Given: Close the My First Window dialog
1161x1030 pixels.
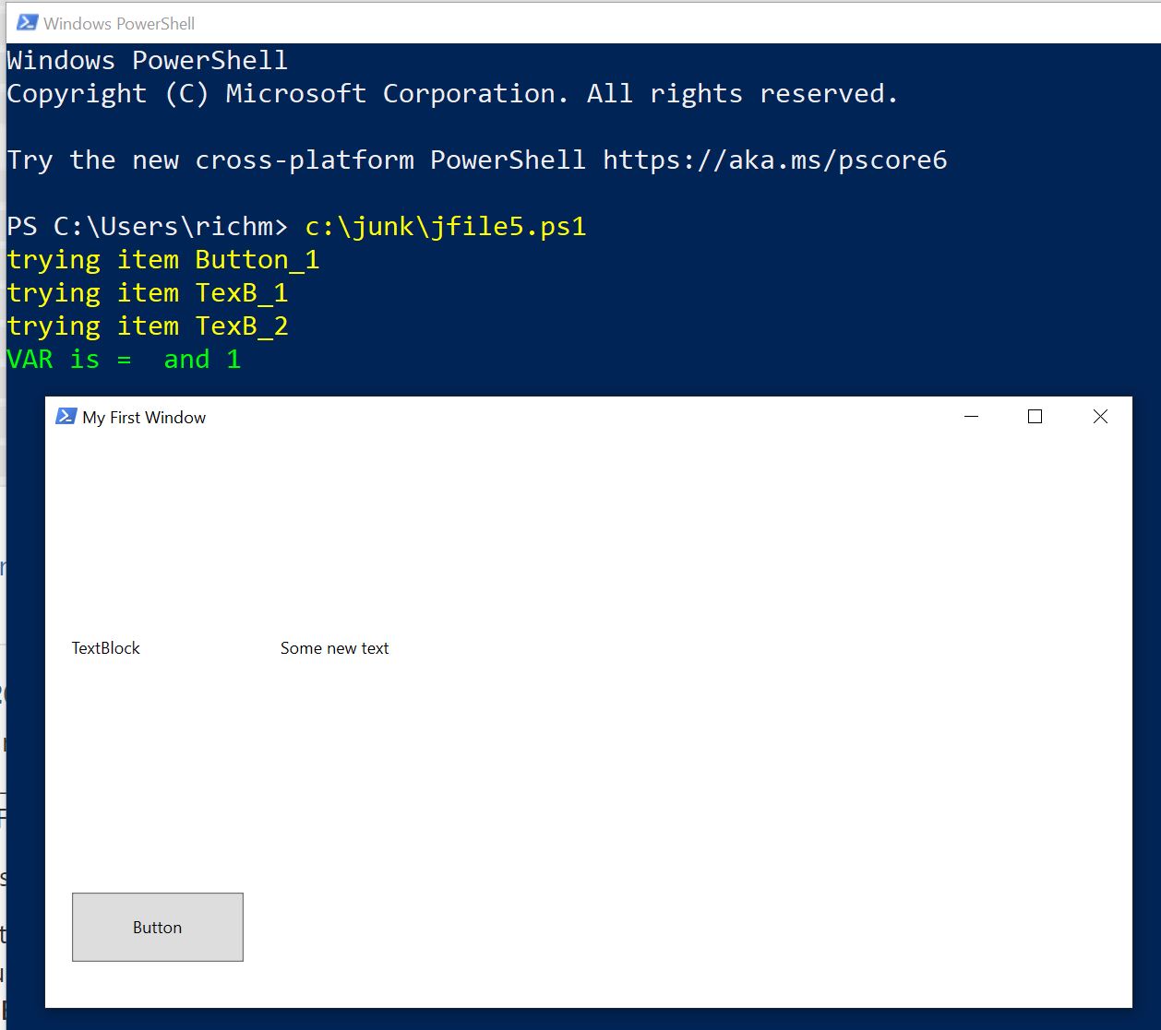Looking at the screenshot, I should point(1100,417).
